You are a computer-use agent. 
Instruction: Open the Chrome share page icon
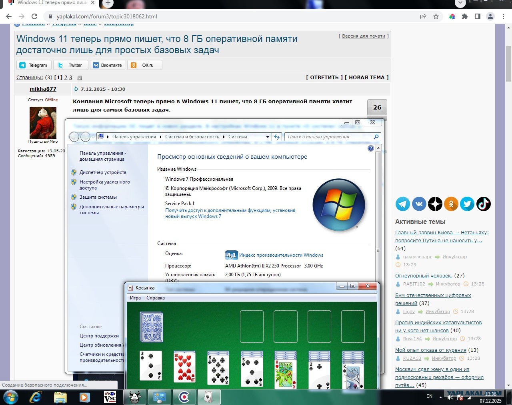click(423, 16)
